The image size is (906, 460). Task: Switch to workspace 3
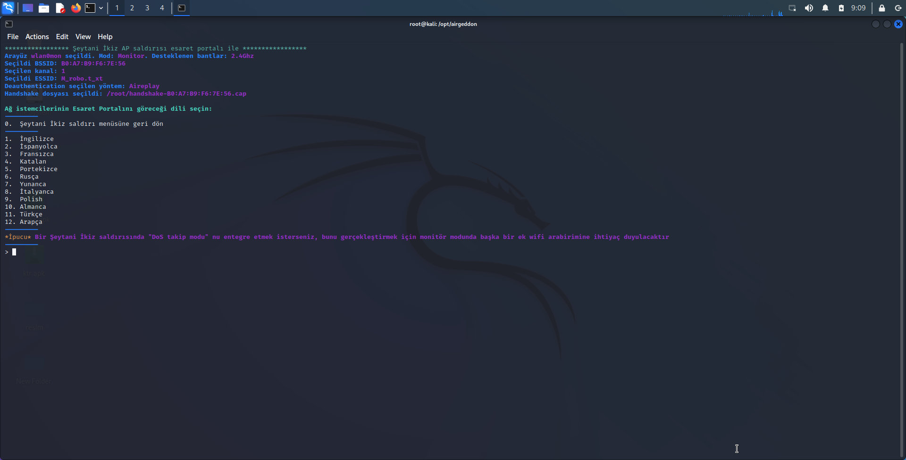[x=147, y=8]
